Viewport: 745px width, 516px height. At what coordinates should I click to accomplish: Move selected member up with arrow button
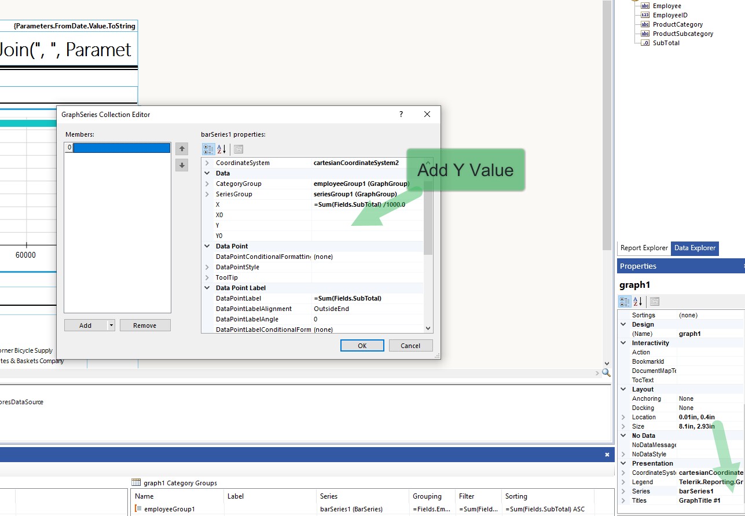[182, 149]
